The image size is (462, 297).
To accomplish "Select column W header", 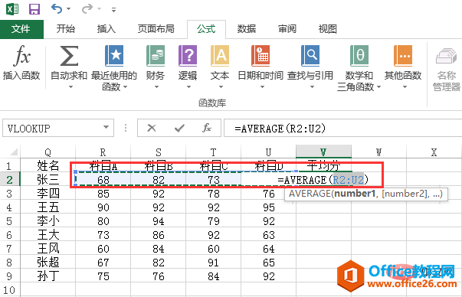I will pos(378,152).
